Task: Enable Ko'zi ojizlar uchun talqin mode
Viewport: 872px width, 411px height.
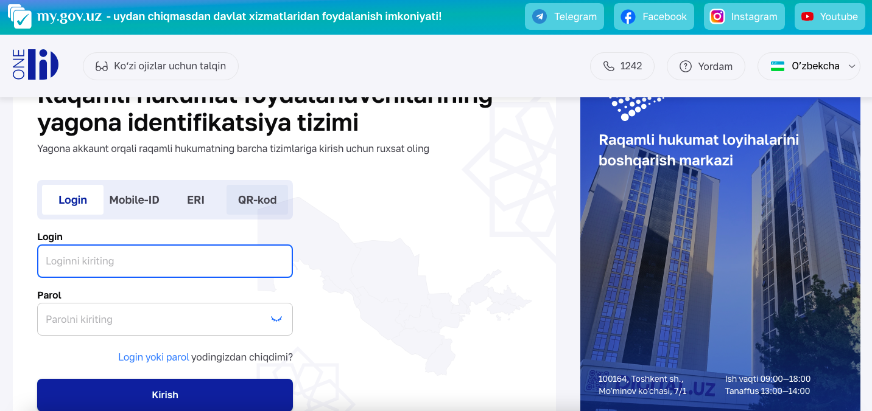Action: 161,66
